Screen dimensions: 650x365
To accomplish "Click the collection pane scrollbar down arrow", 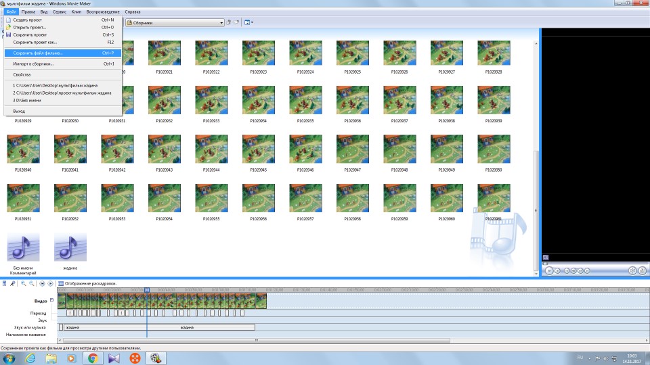I will point(536,274).
